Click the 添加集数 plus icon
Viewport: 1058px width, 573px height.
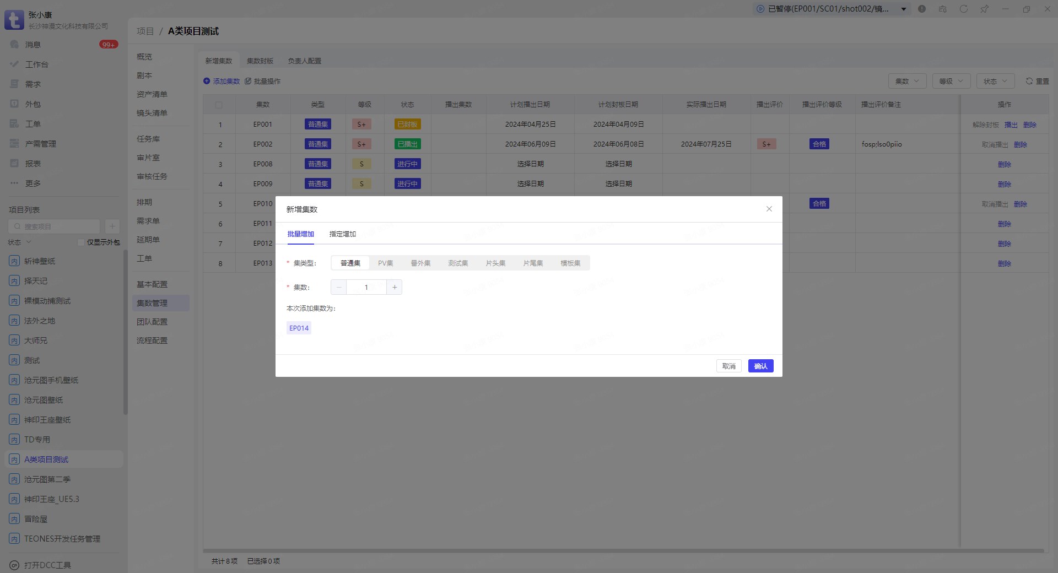[207, 81]
